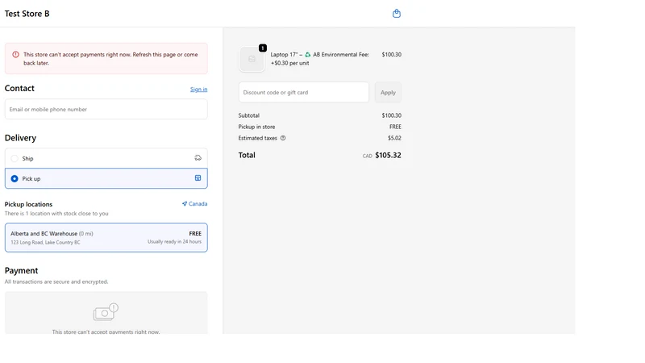Image resolution: width=645 pixels, height=363 pixels.
Task: Click the Total $105.32 amount
Action: coord(388,155)
